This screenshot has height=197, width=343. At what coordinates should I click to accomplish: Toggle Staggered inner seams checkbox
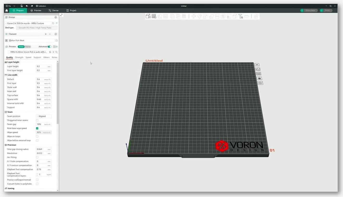tap(37, 120)
